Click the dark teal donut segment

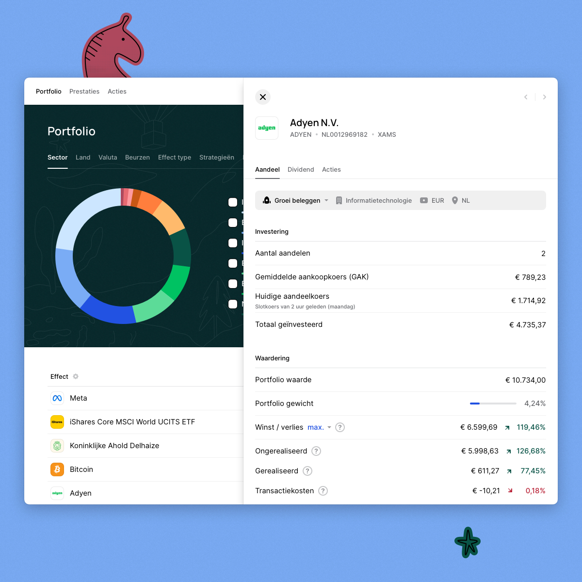[x=181, y=247]
